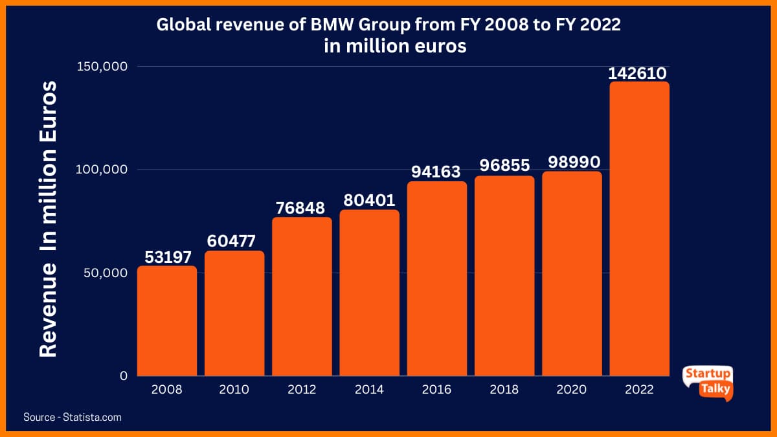
Task: Click the 2008 x-axis label
Action: pyautogui.click(x=167, y=390)
